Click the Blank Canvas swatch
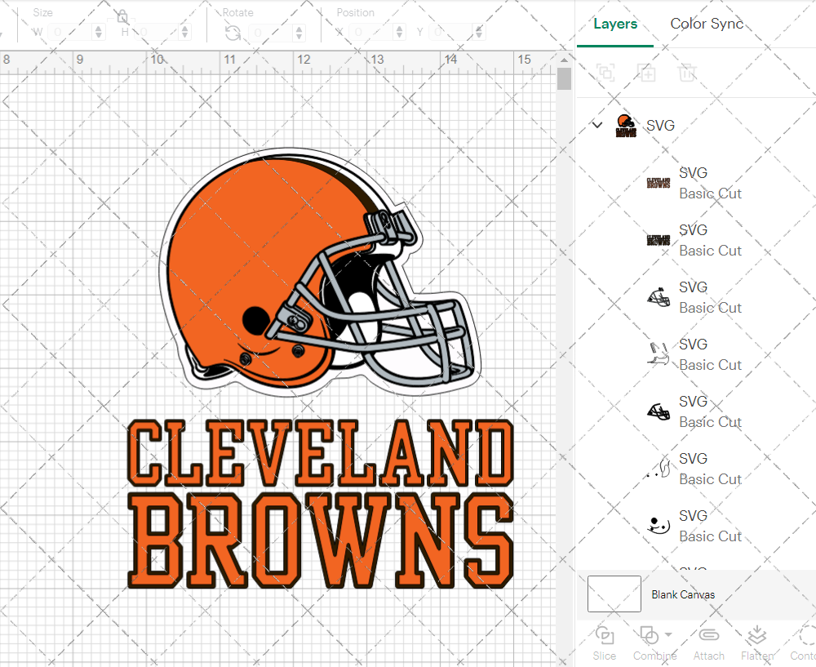The height and width of the screenshot is (667, 816). (x=614, y=594)
